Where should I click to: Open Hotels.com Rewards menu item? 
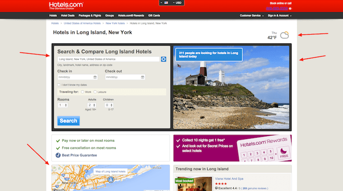coord(131,15)
